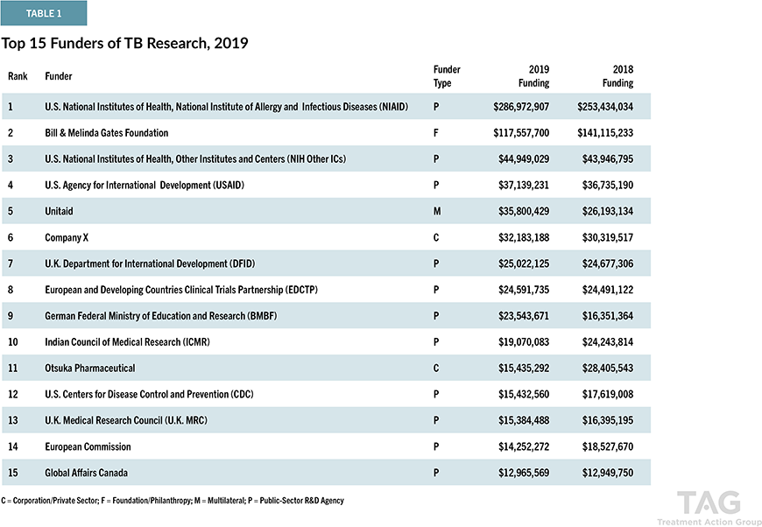Image resolution: width=762 pixels, height=527 pixels.
Task: Select Bill & Melinda Gates Foundation
Action: [x=107, y=132]
